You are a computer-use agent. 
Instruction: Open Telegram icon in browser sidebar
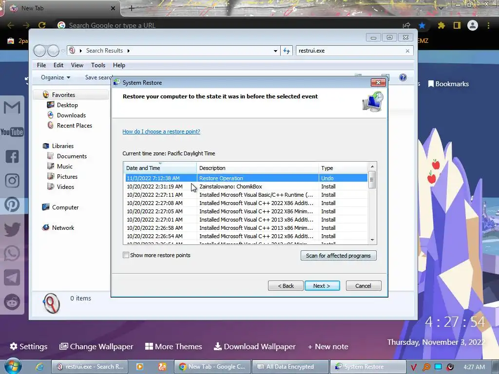tap(12, 278)
